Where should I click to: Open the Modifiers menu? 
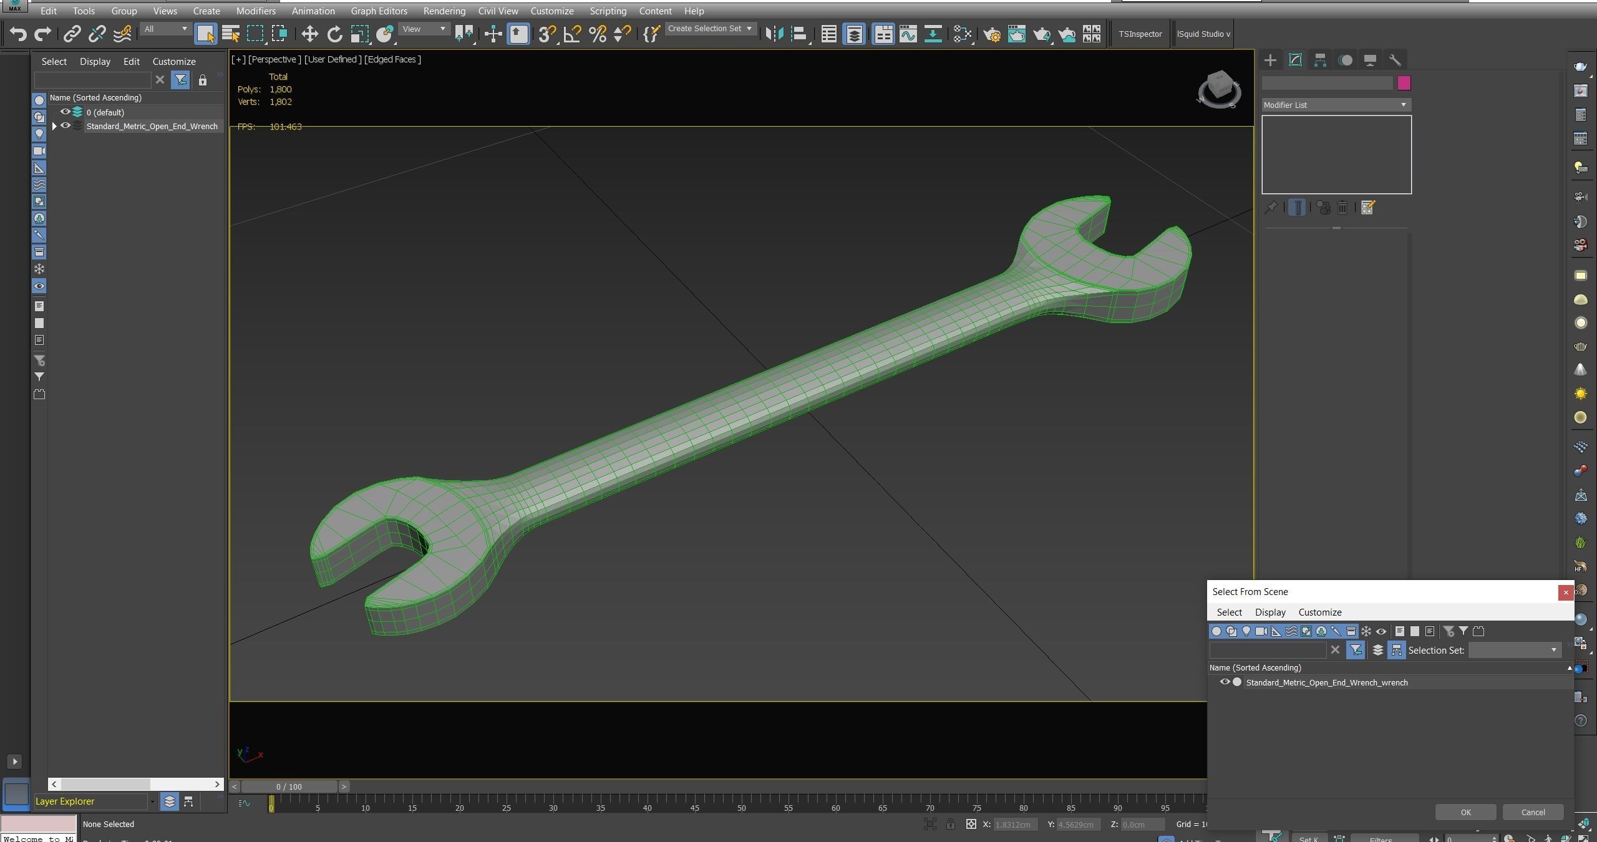256,11
